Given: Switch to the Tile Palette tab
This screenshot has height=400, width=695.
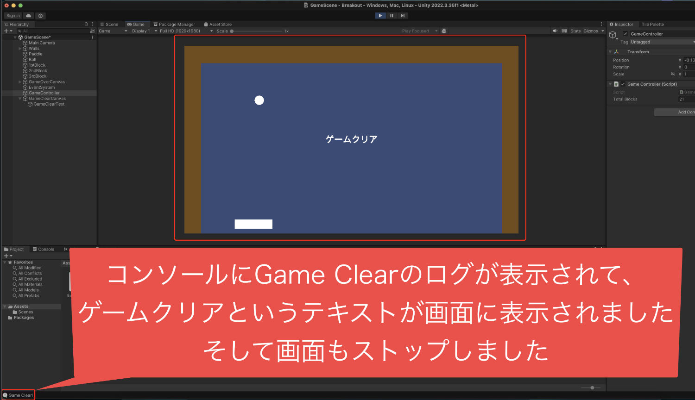Looking at the screenshot, I should coord(652,24).
